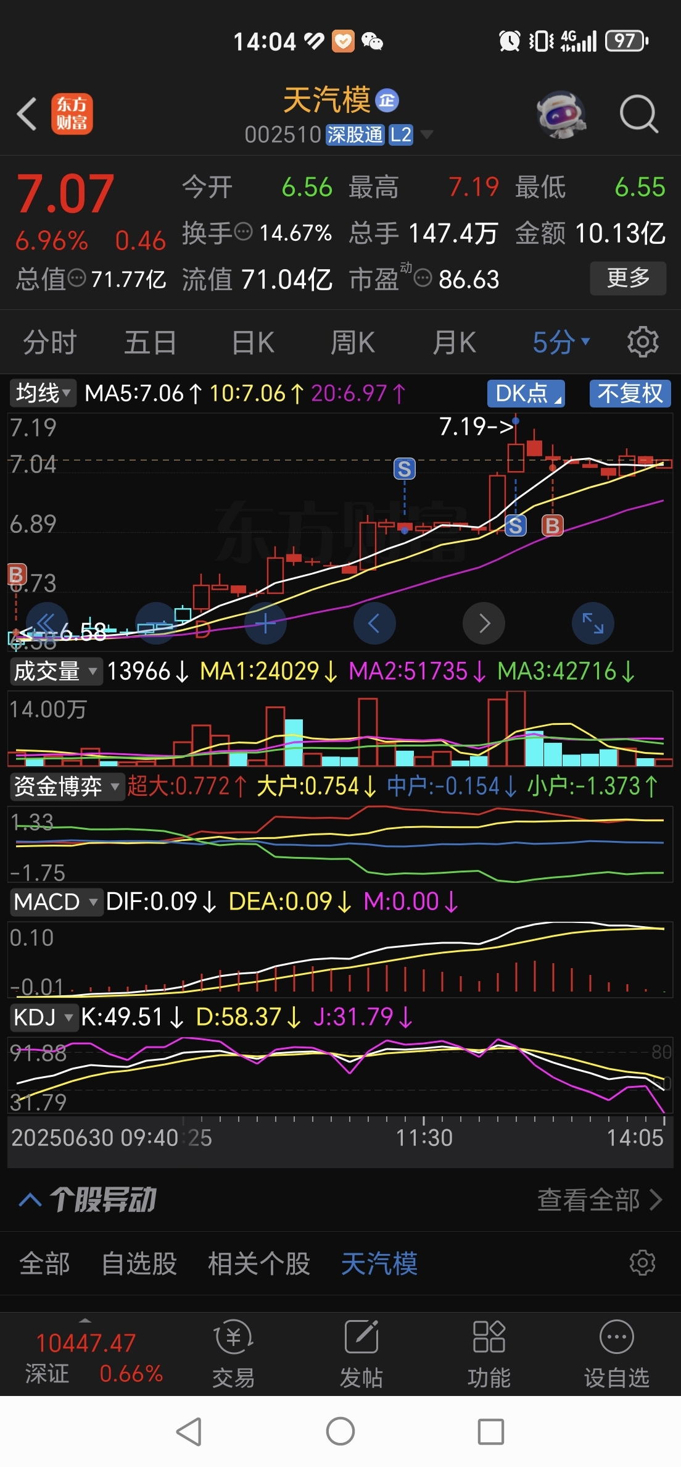The image size is (681, 1467).
Task: Tap the PE ratio info icon
Action: tap(423, 278)
